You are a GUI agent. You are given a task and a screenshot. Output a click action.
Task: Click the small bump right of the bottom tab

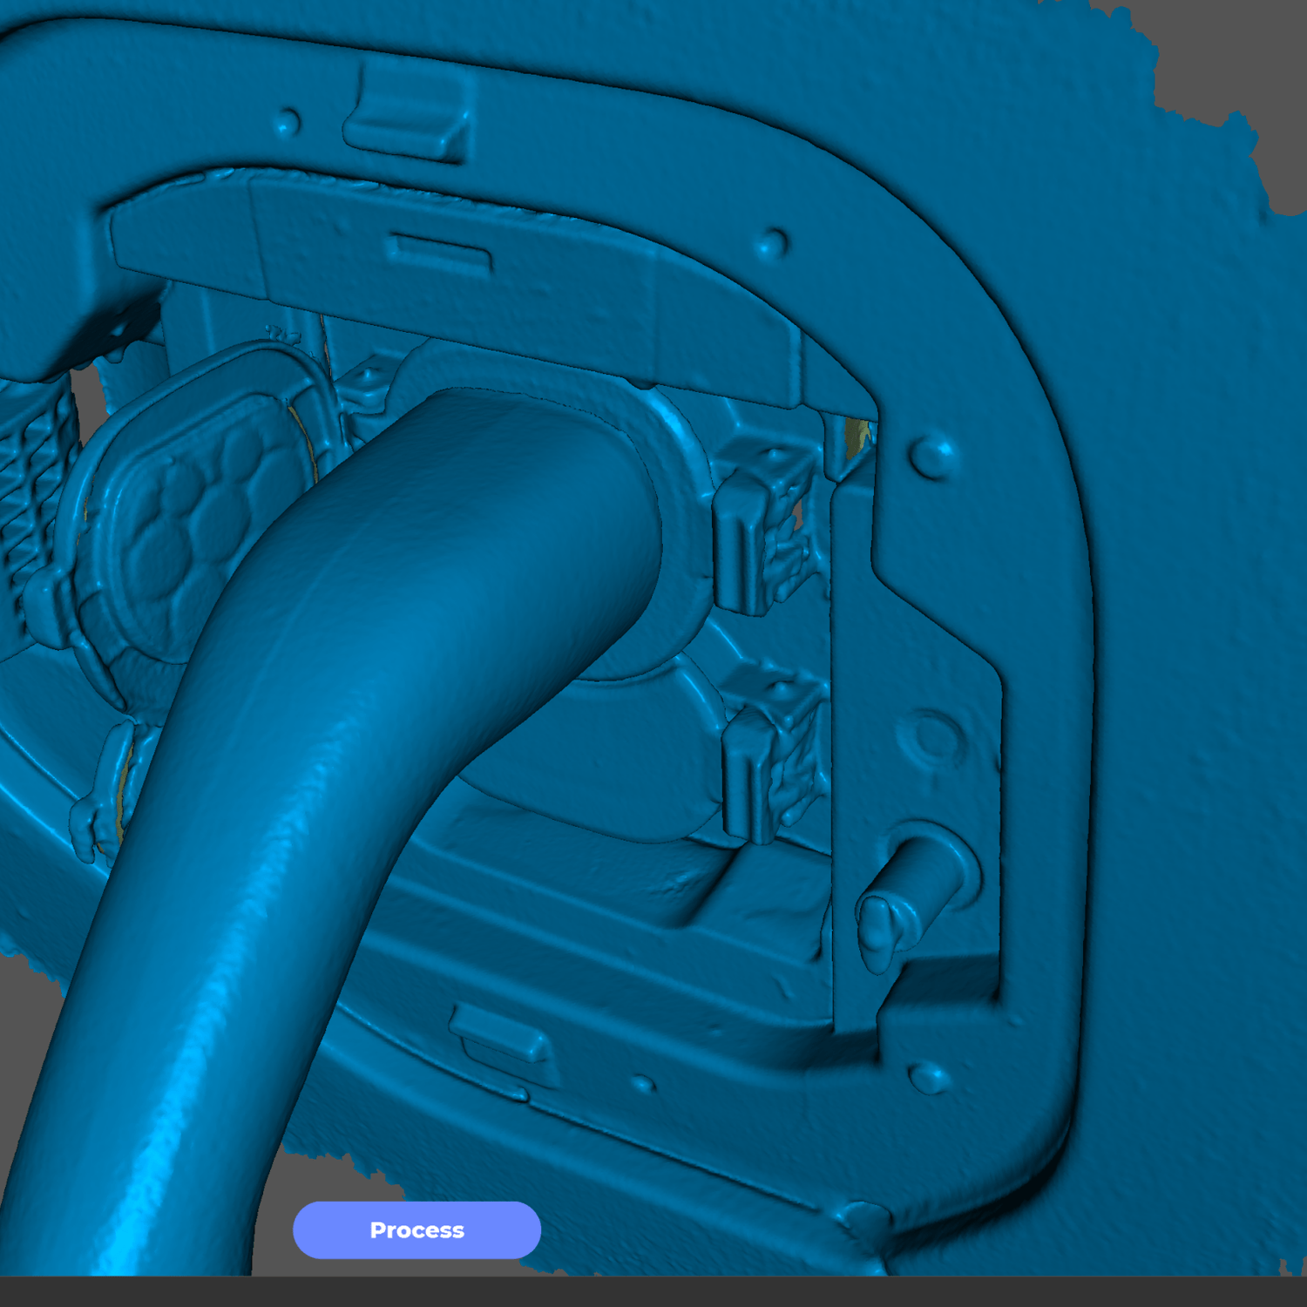tap(642, 1084)
